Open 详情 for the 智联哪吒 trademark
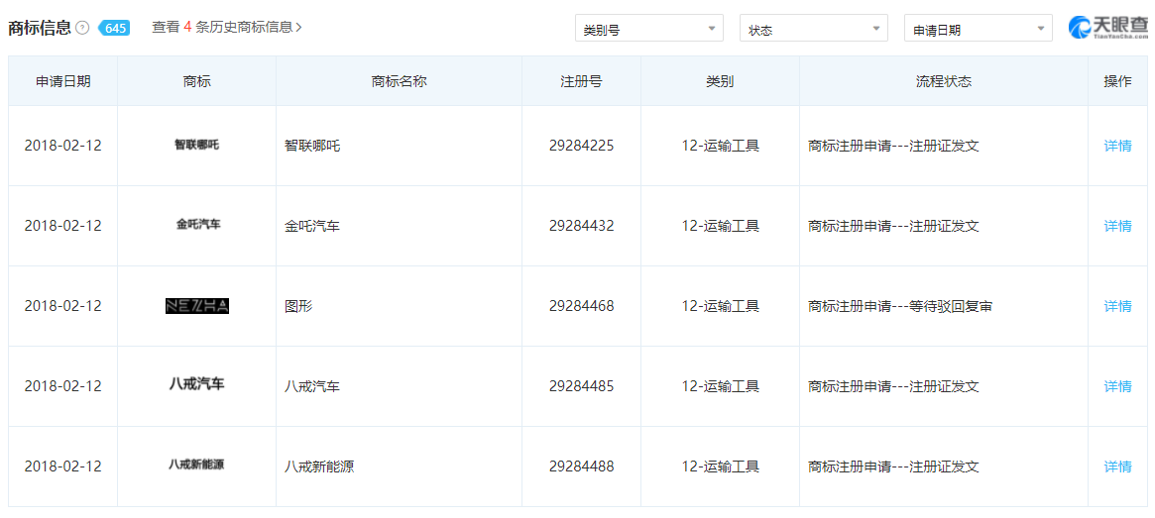The image size is (1155, 518). [1117, 146]
